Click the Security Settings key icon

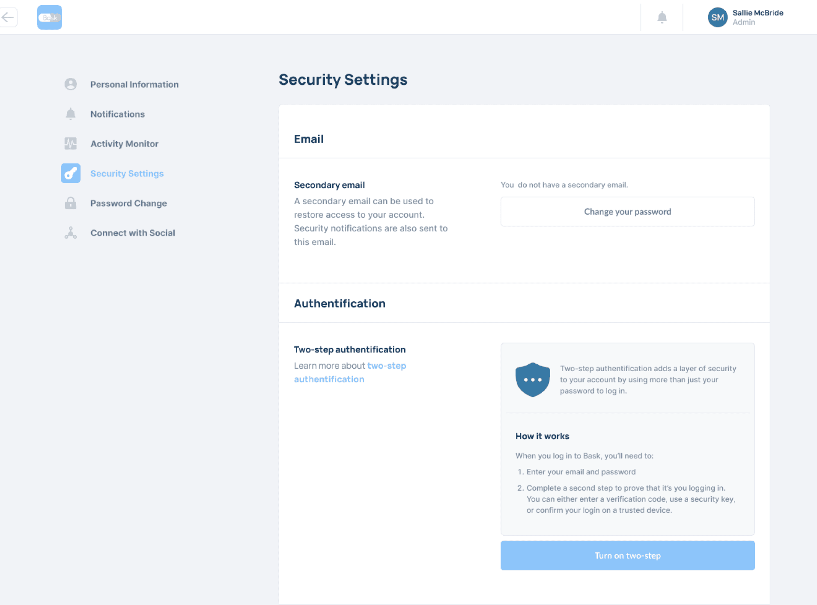[x=71, y=173]
